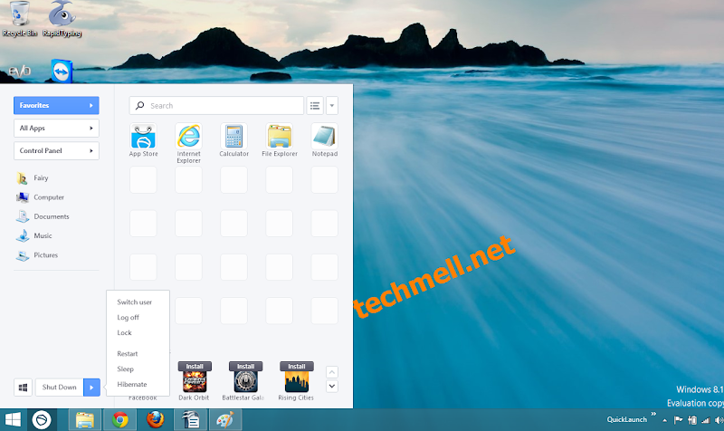
Task: Expand the All Apps category
Action: 56,128
